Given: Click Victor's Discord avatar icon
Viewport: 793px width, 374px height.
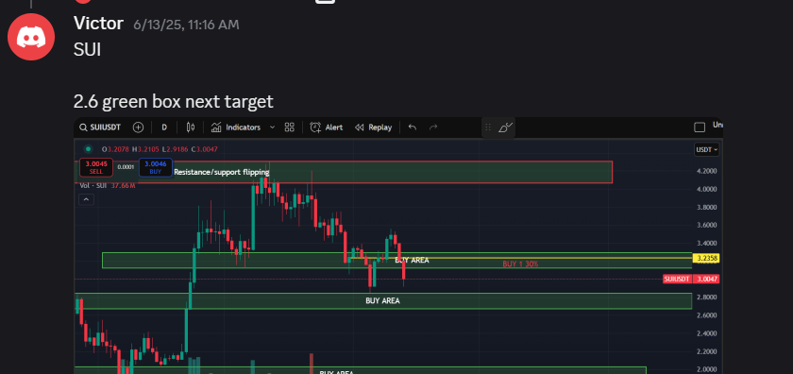Looking at the screenshot, I should coord(31,37).
